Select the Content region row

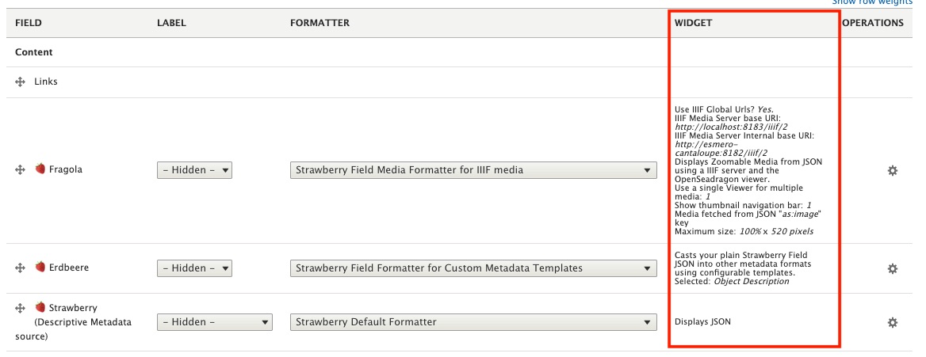point(34,52)
